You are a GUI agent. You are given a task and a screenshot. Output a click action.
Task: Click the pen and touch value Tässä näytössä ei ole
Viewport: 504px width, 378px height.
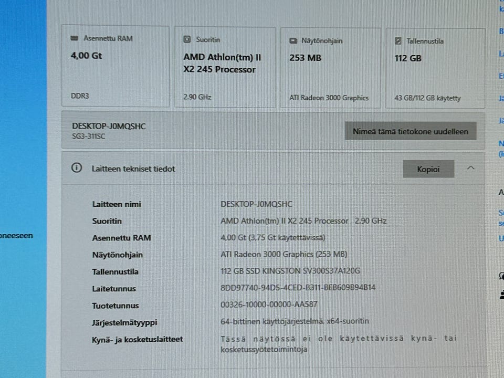(339, 343)
